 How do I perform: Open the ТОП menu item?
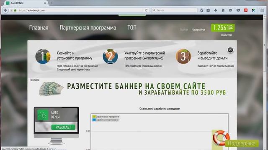click(132, 27)
